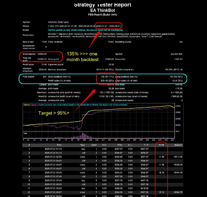This screenshot has width=207, height=197.
Task: Select the "11.05" profit cell
Action: click(161, 165)
